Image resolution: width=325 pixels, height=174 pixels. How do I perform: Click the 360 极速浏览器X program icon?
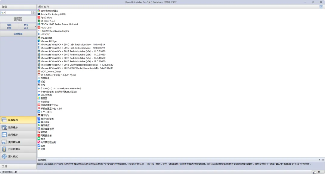click(x=39, y=11)
